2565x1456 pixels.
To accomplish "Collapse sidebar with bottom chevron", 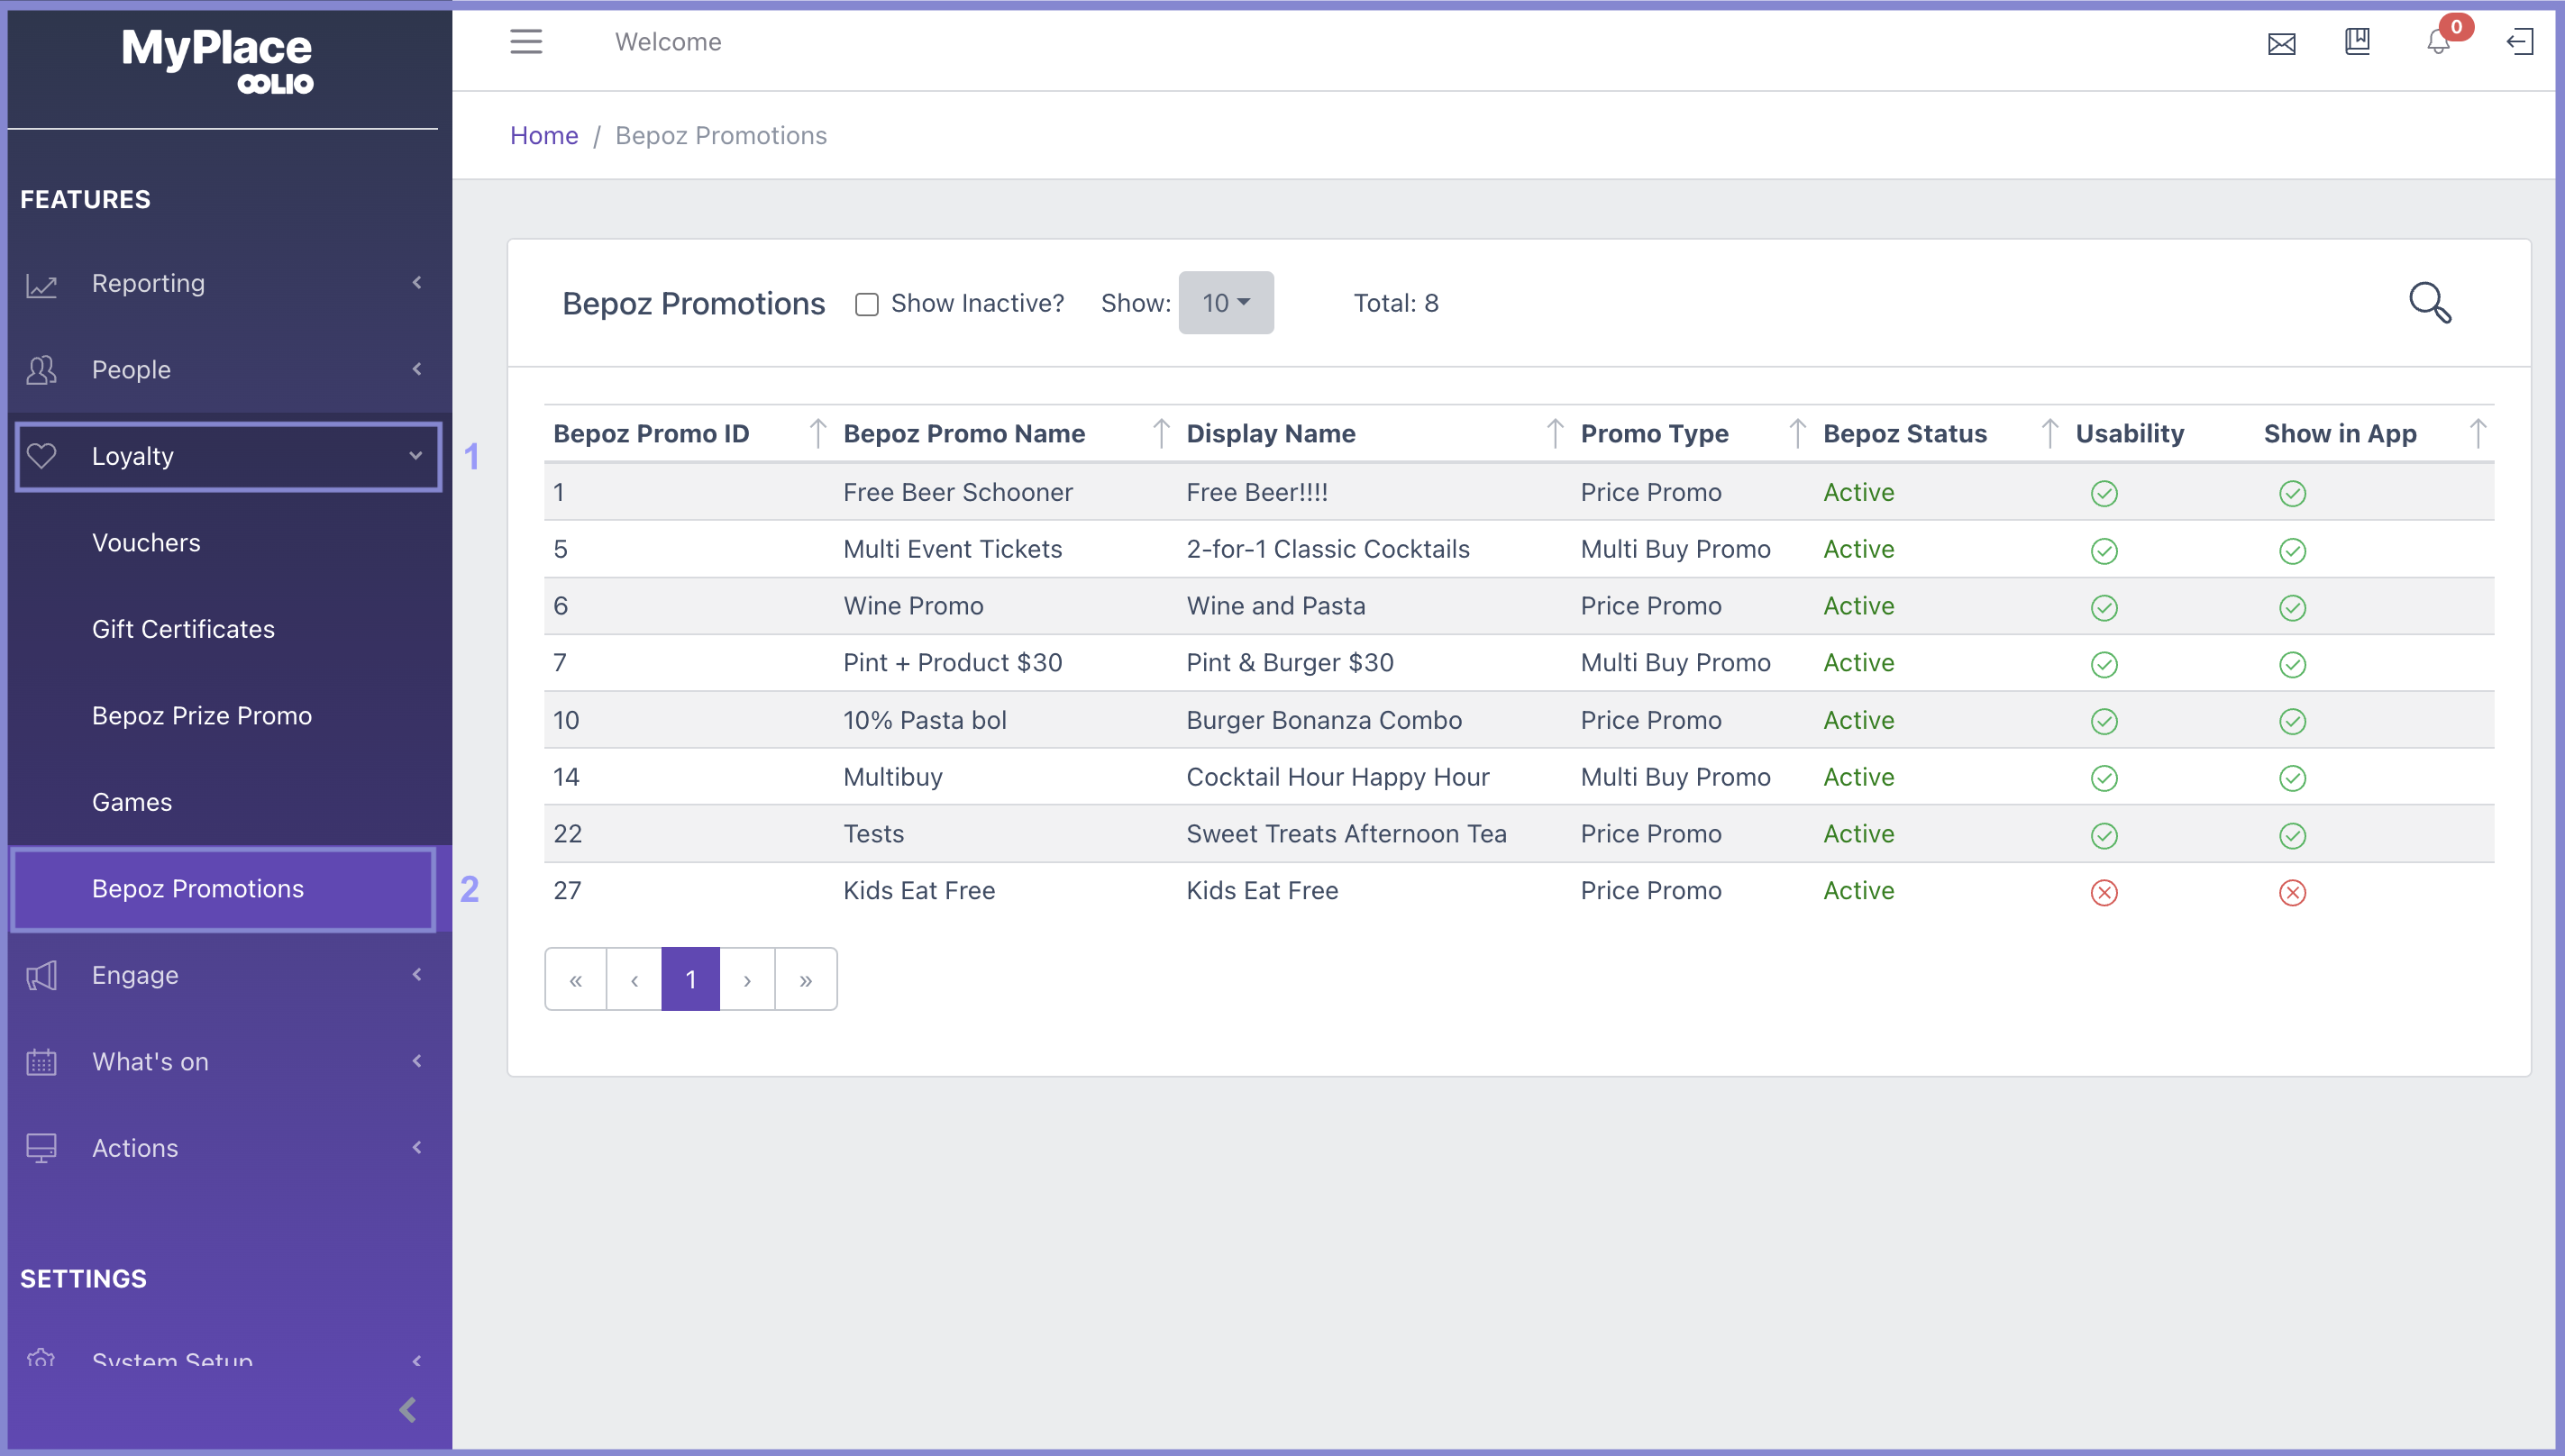I will click(407, 1409).
